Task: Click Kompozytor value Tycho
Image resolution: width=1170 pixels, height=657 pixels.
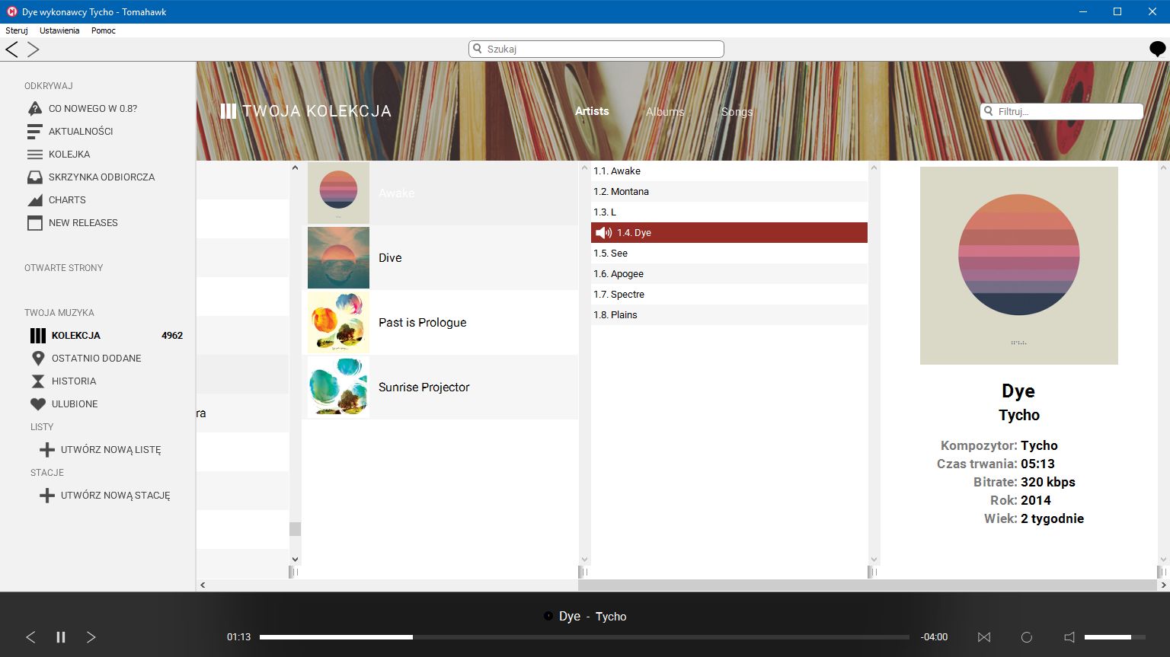Action: tap(1039, 445)
